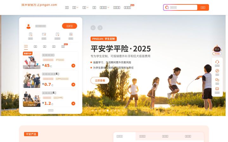This screenshot has height=142, width=228.
Task: Click the product title in the ¥1.2 row
Action: 49,93
